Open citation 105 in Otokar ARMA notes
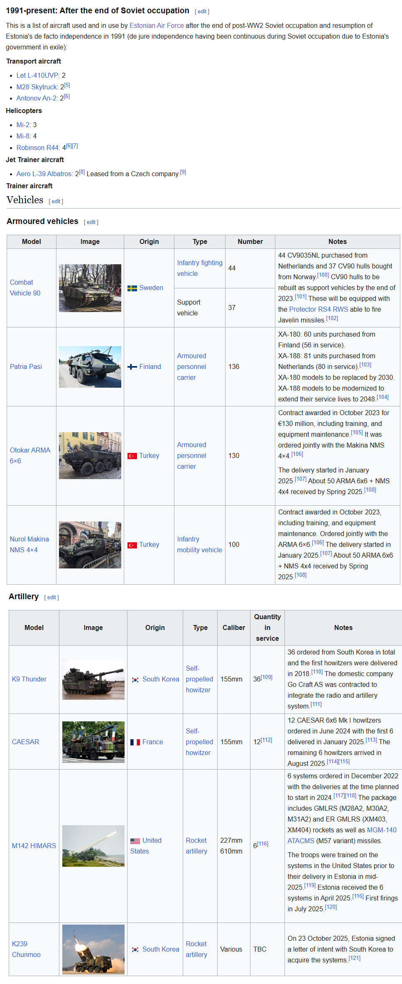 point(357,433)
